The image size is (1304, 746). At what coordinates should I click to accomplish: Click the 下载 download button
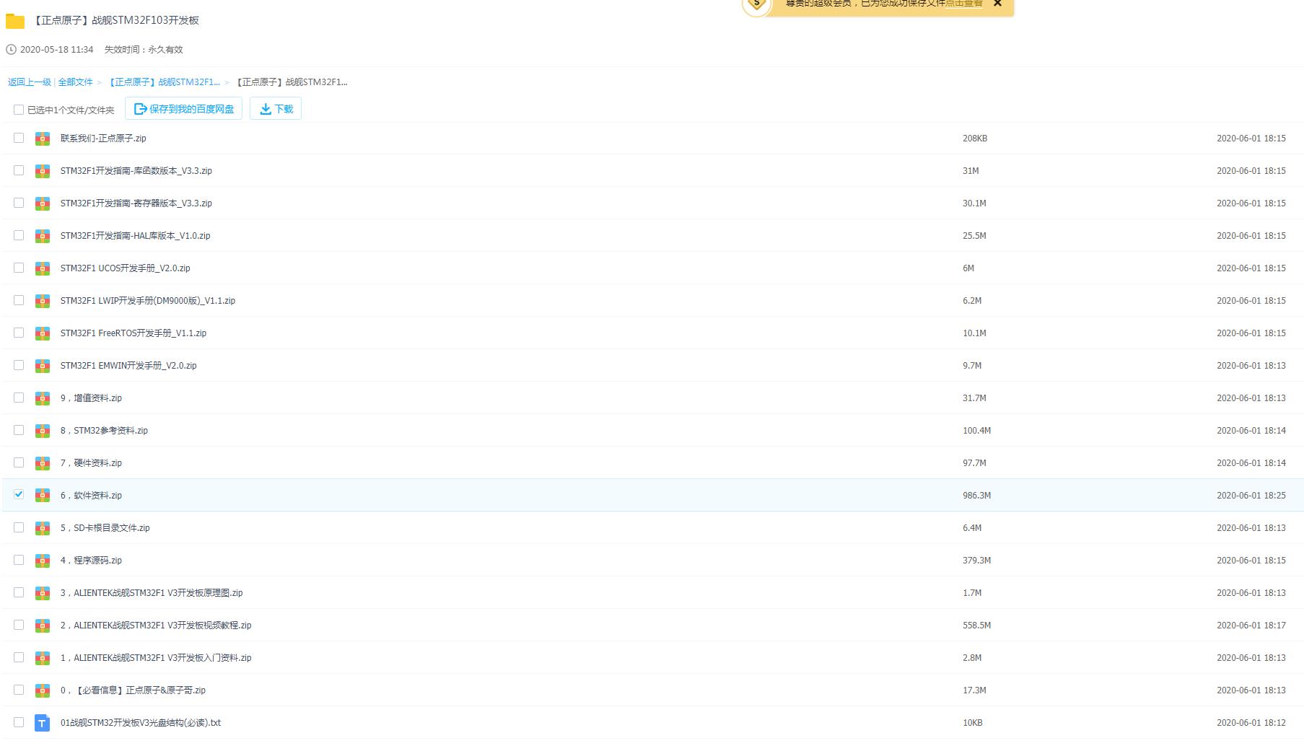[276, 109]
